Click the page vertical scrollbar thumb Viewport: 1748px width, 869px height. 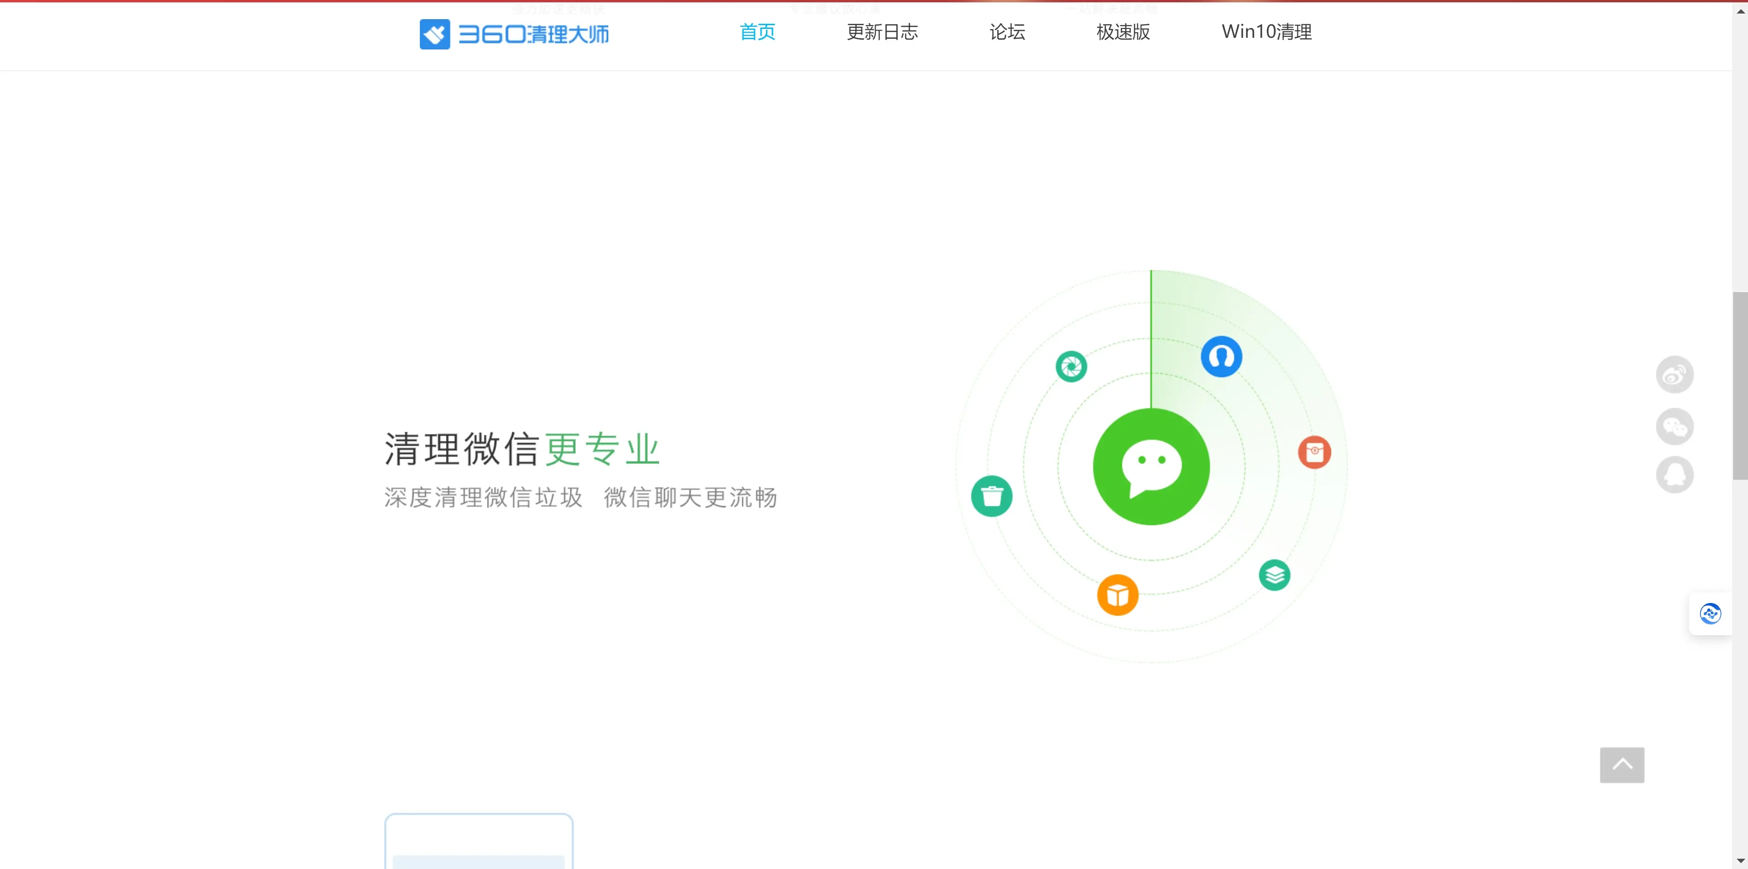pos(1740,385)
